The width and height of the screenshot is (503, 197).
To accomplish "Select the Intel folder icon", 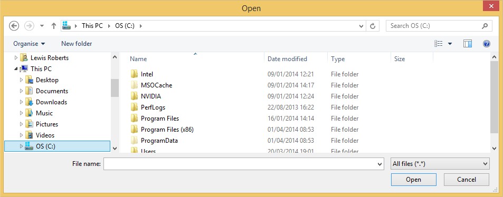I will coord(134,74).
